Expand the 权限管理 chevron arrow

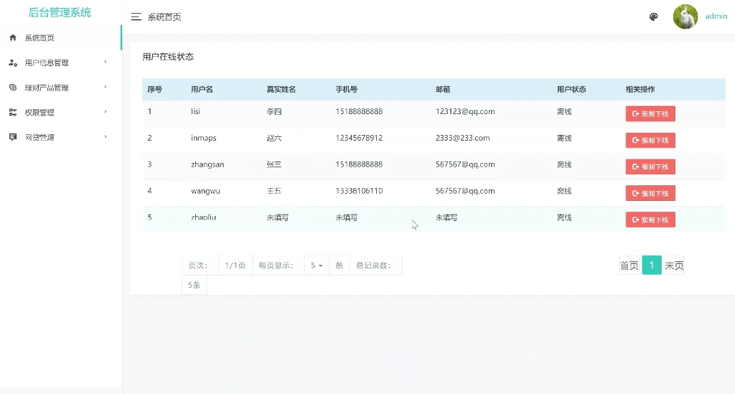pyautogui.click(x=106, y=112)
